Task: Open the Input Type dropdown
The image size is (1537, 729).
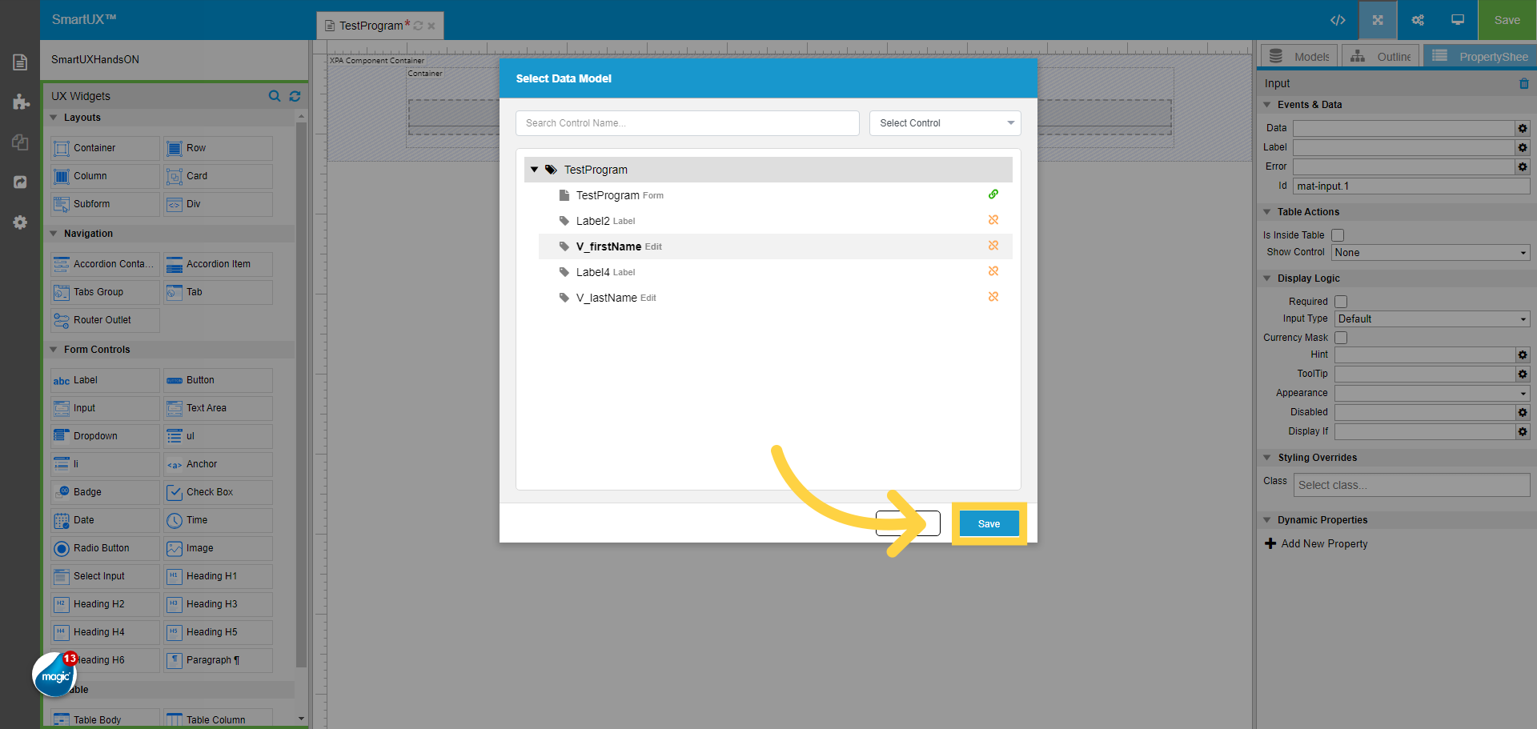Action: (1431, 319)
